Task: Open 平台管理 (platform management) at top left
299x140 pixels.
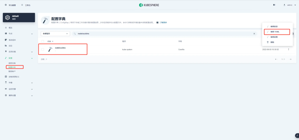Action: (10, 5)
